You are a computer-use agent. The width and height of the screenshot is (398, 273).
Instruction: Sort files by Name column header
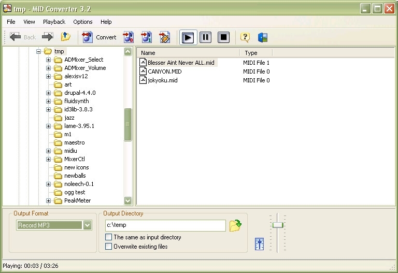coord(188,53)
